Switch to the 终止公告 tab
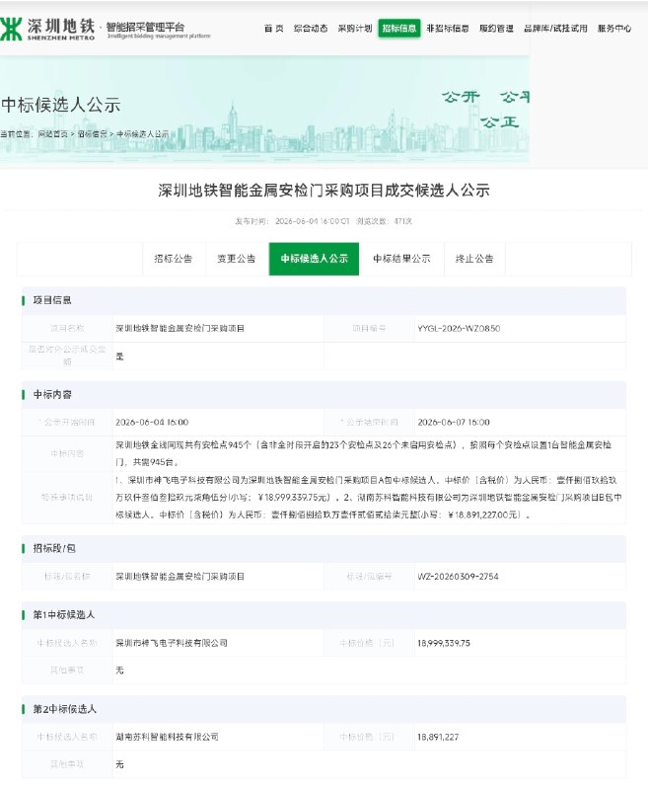This screenshot has height=790, width=648. tap(474, 259)
